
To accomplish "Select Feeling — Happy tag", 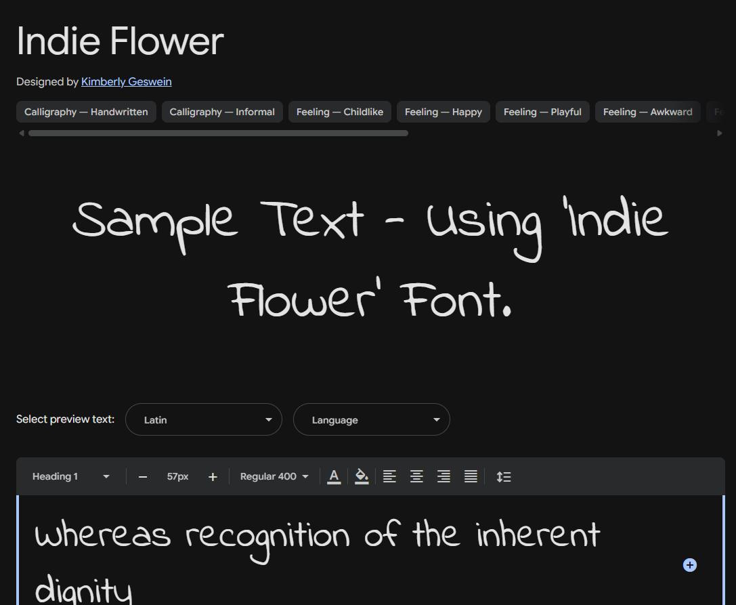I will pos(443,112).
